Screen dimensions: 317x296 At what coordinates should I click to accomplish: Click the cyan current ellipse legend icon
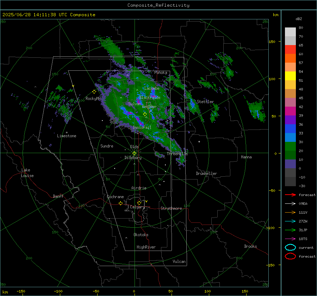point(290,247)
